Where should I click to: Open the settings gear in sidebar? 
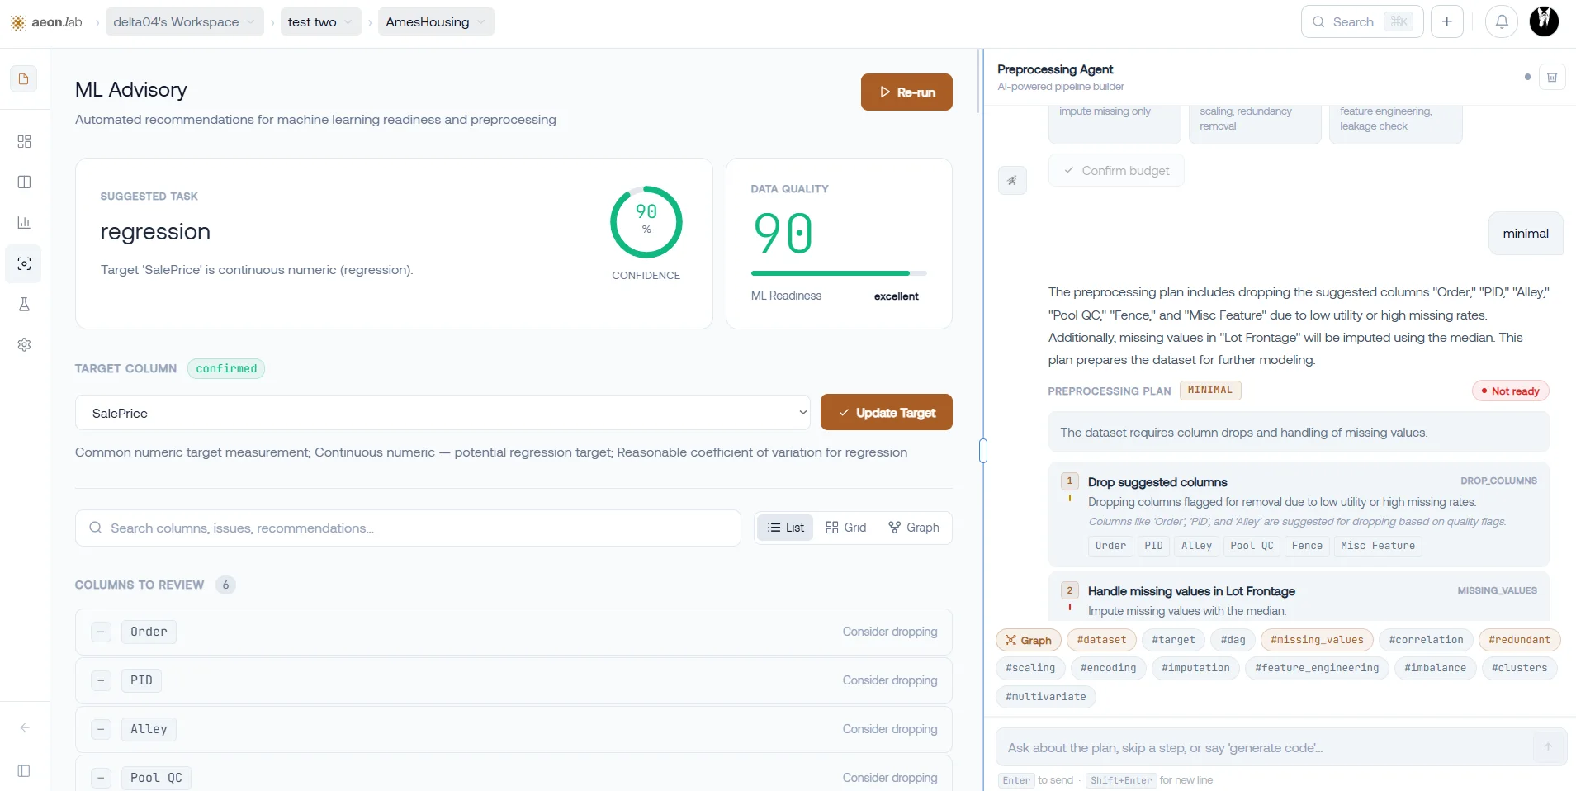pyautogui.click(x=24, y=344)
